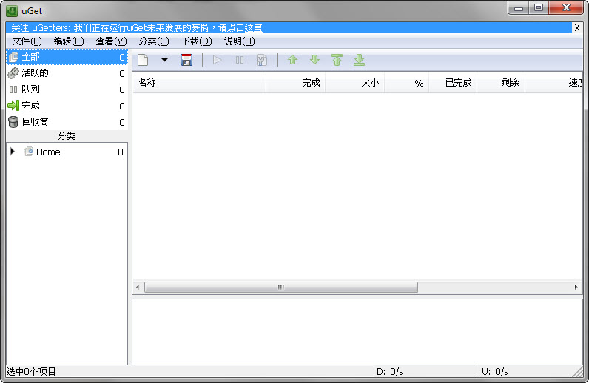
Task: Click the U: 0/s upload speed status
Action: (495, 372)
